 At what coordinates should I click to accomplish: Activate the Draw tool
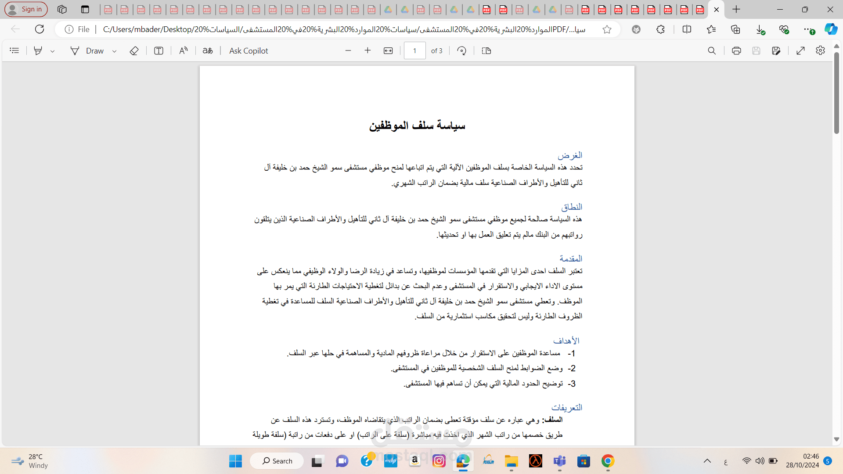pos(87,51)
